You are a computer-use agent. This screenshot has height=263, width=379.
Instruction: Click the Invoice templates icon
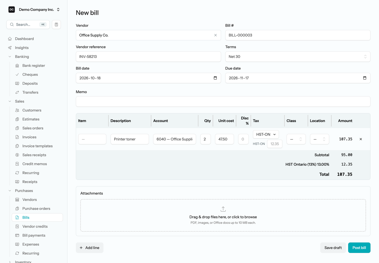point(17,146)
